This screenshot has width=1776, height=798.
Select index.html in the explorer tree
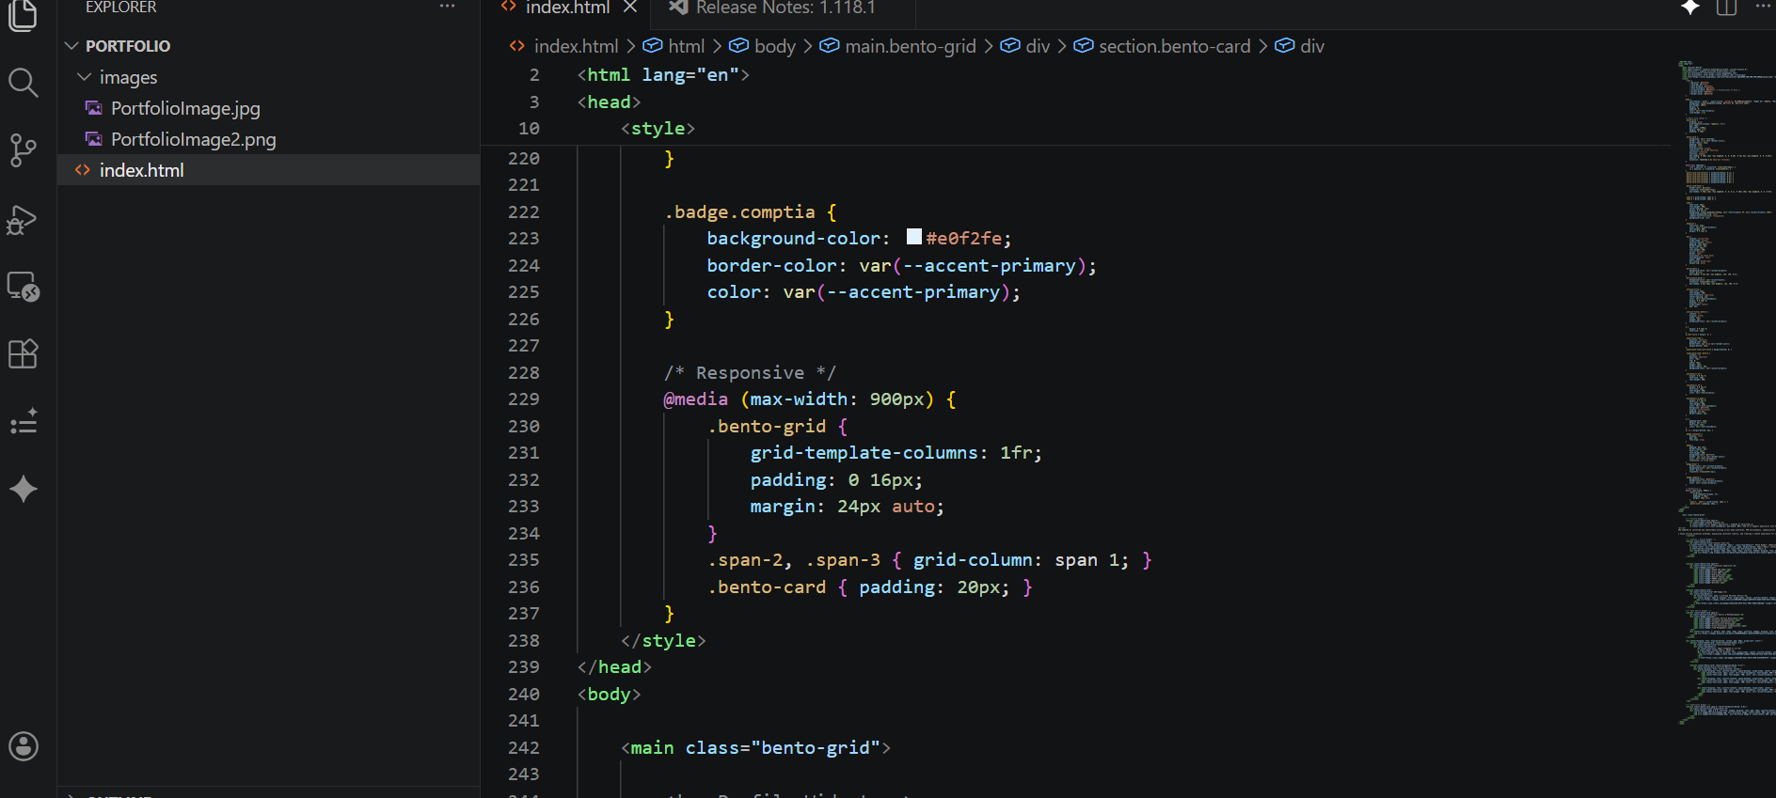click(x=268, y=170)
